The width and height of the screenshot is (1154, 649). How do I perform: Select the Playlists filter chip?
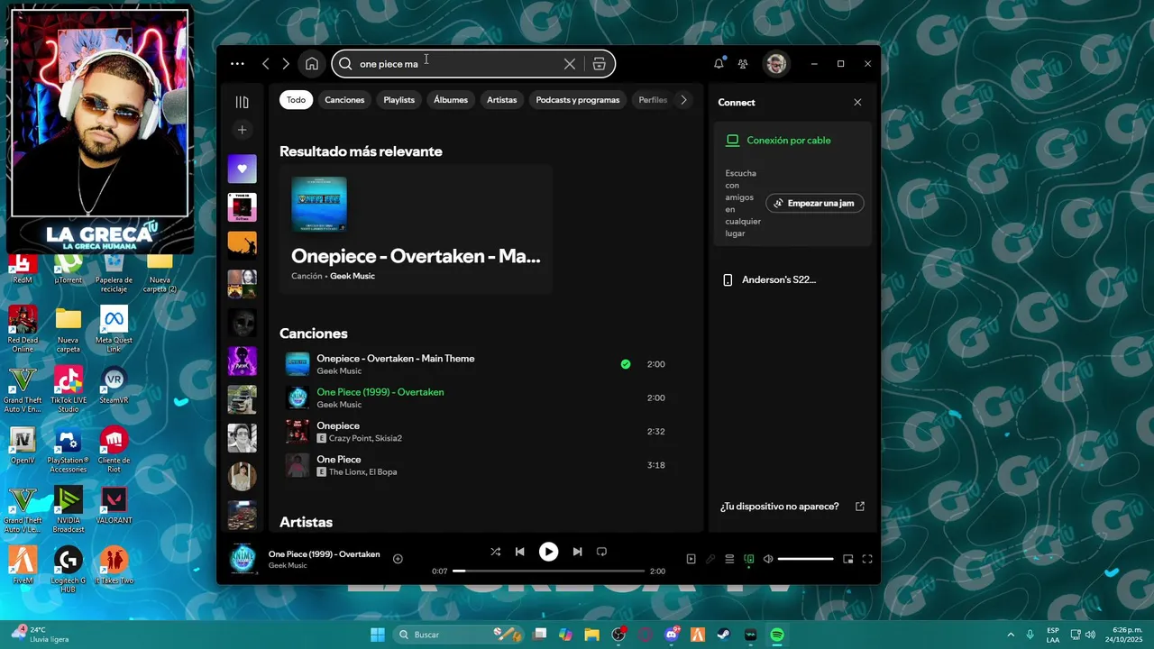tap(398, 100)
